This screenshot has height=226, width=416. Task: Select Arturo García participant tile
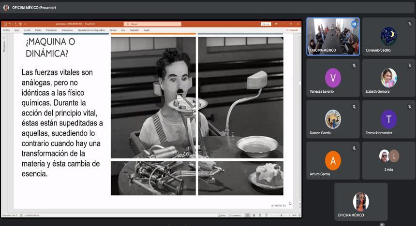(333, 160)
